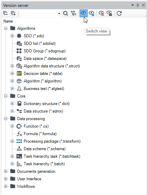The image size is (147, 195).
Task: Click the collapse all tree icon
Action: point(5,13)
